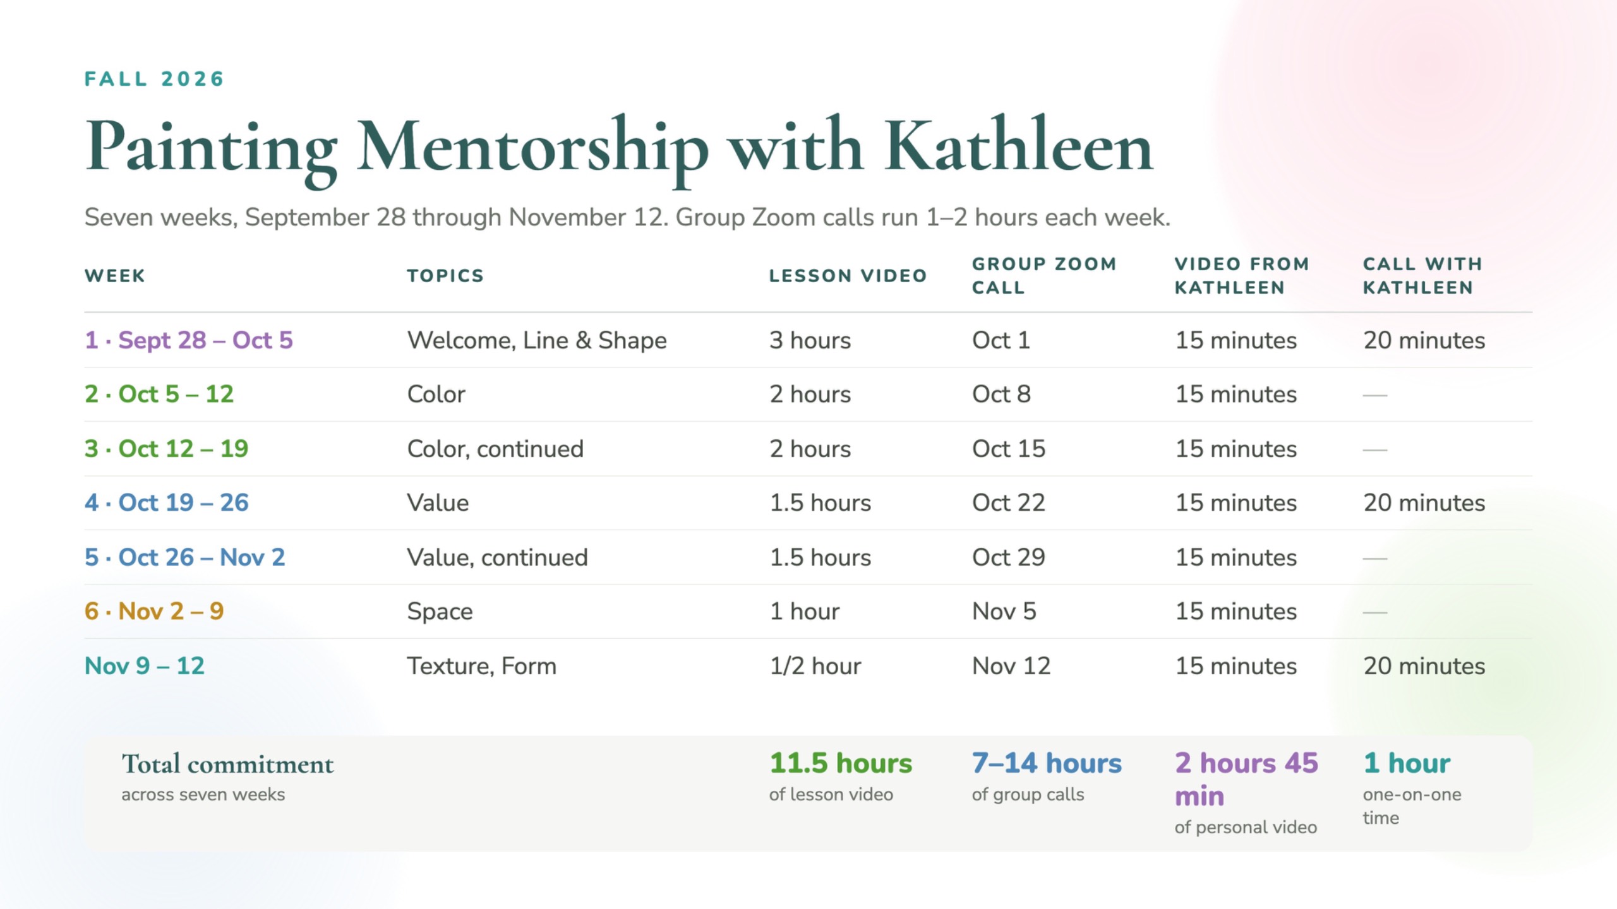This screenshot has height=909, width=1617.
Task: Click the Oct 22 group call date
Action: pos(1009,503)
